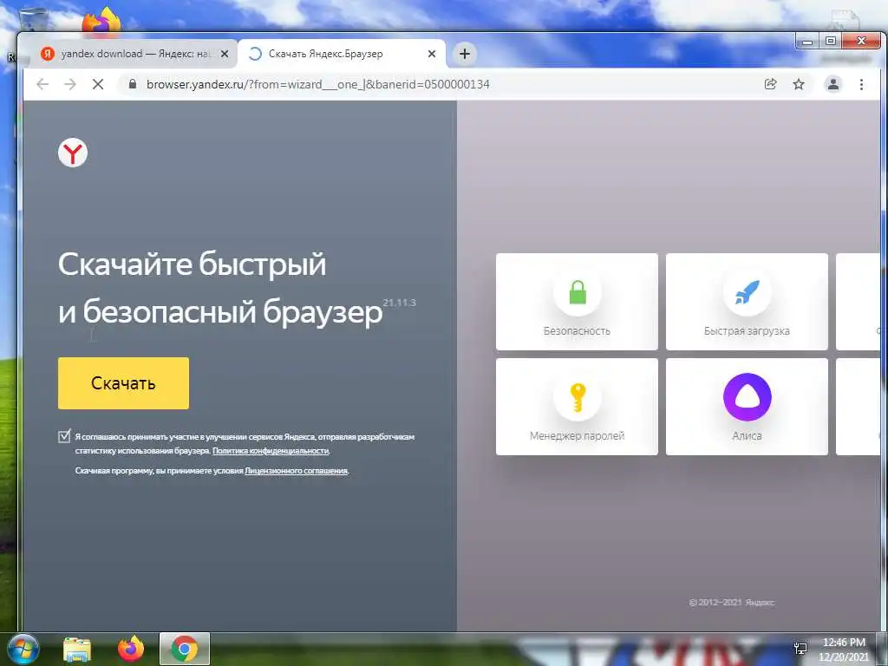888x666 pixels.
Task: Click the Yandex favicon on the first tab
Action: point(48,54)
